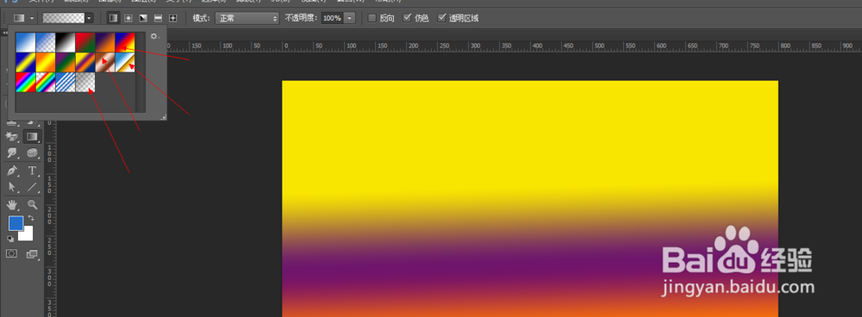Click the gradient picker popup resize grip

click(163, 116)
